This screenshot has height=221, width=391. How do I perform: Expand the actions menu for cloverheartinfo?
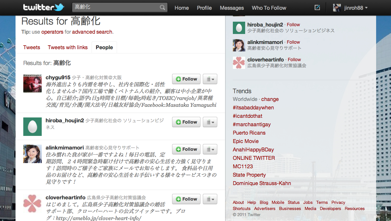click(210, 199)
